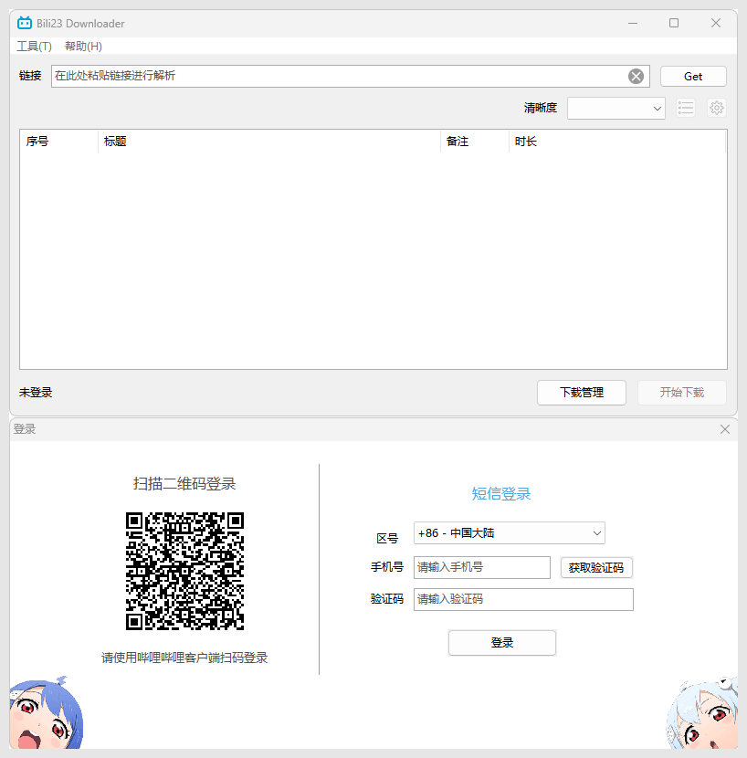The height and width of the screenshot is (758, 747).
Task: Click the Get button to parse link
Action: 693,77
